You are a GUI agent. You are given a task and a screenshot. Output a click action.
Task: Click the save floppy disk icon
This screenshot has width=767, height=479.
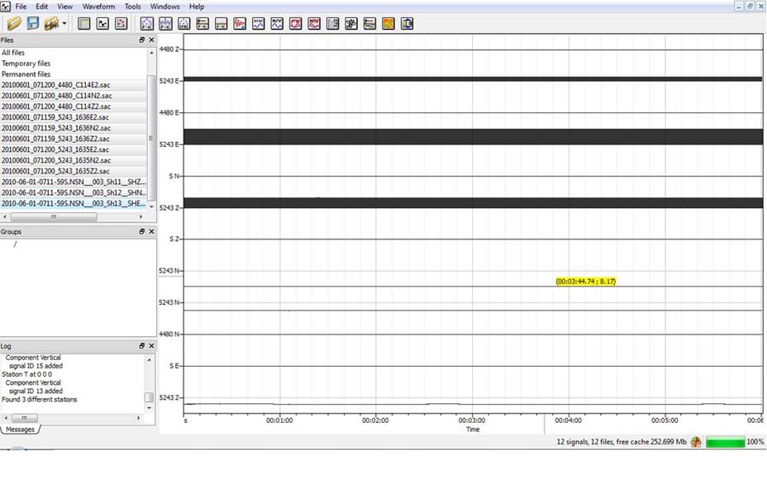click(33, 24)
